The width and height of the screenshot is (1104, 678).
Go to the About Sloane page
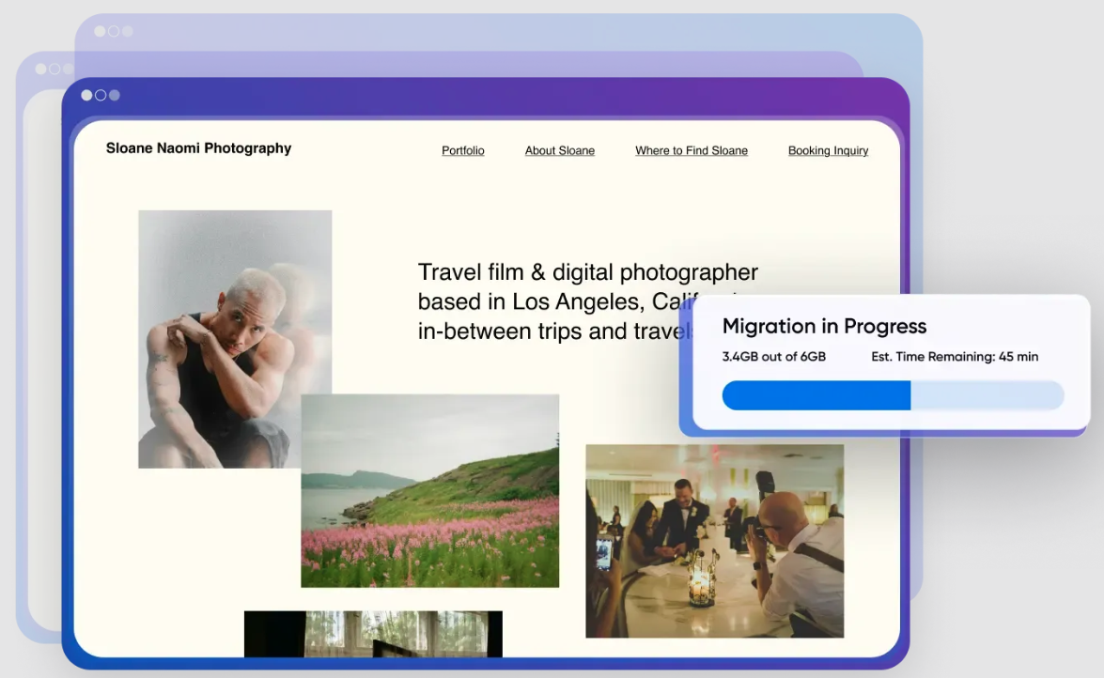560,150
